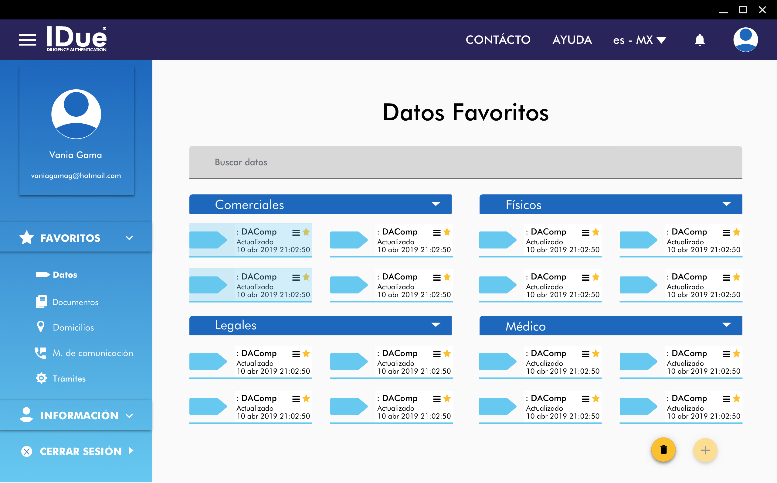Open menu lines on first Médico card

[585, 354]
